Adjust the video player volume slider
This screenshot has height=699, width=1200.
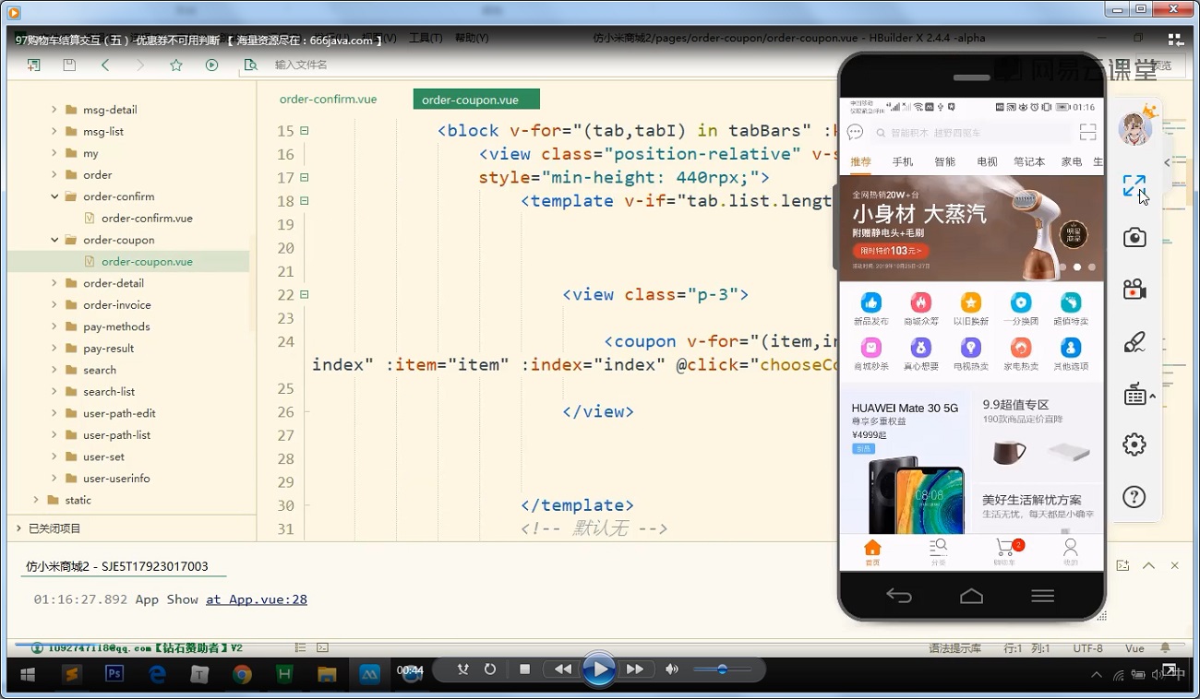click(721, 669)
